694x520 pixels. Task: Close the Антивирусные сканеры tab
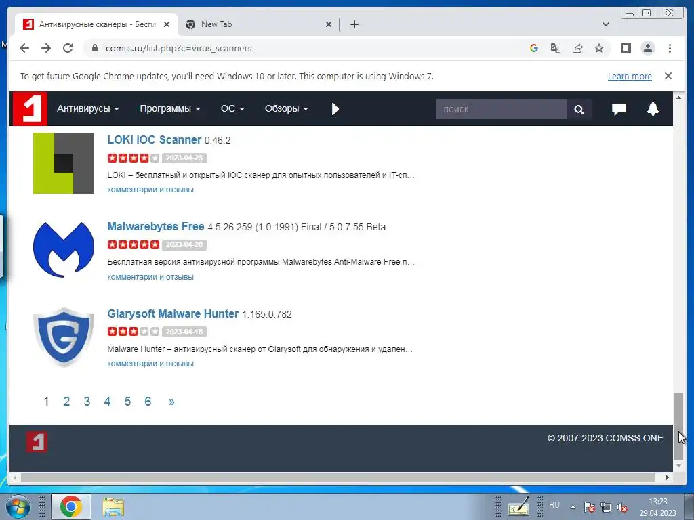(x=167, y=24)
